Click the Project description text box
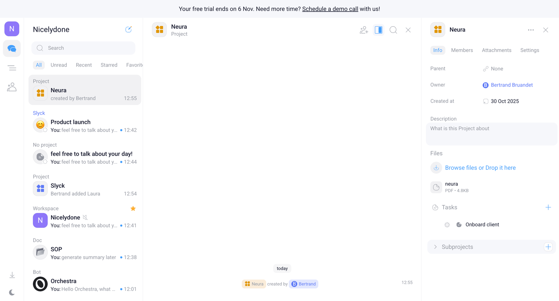This screenshot has height=301, width=559. pos(491,134)
